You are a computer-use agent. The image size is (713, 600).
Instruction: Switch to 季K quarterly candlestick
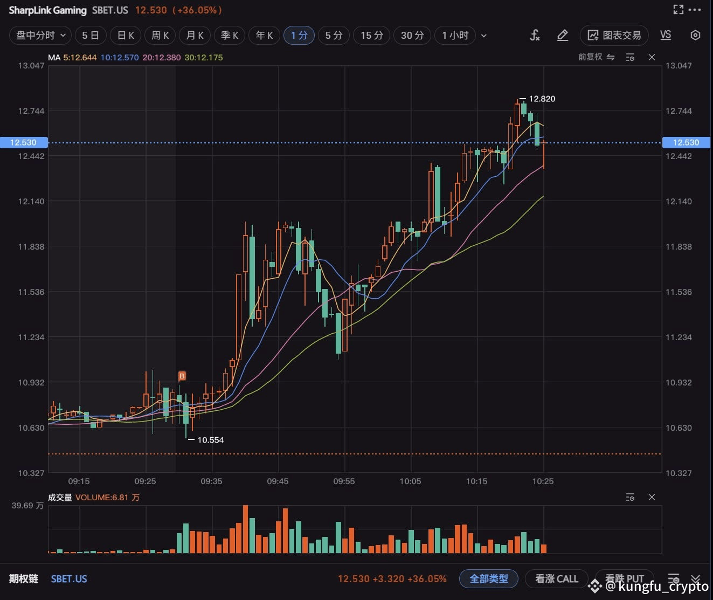click(x=230, y=36)
